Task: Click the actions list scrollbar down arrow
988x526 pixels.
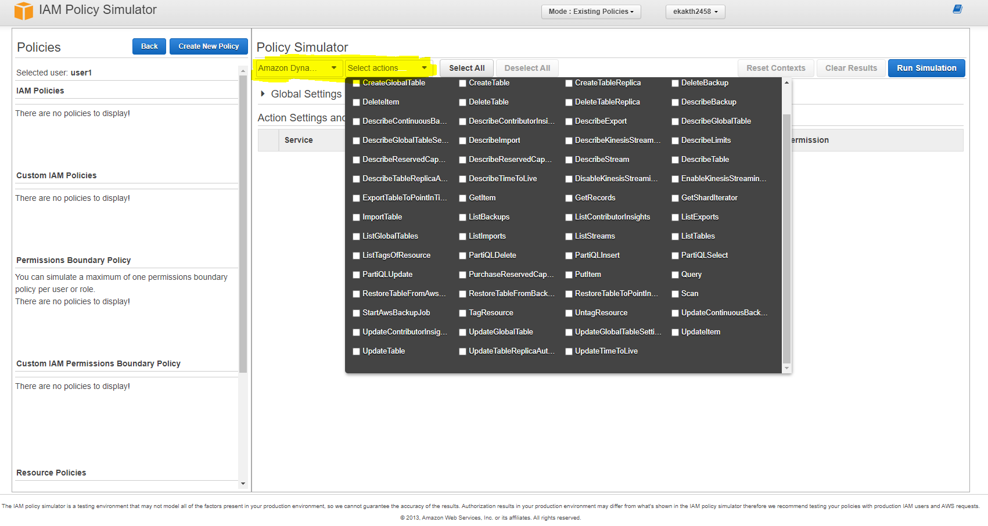Action: pyautogui.click(x=786, y=368)
